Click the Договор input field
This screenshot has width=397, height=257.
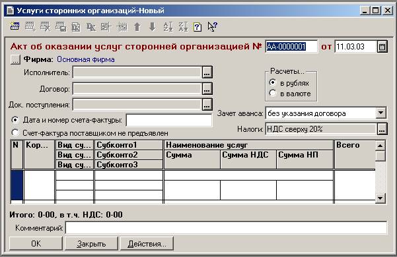coord(137,89)
